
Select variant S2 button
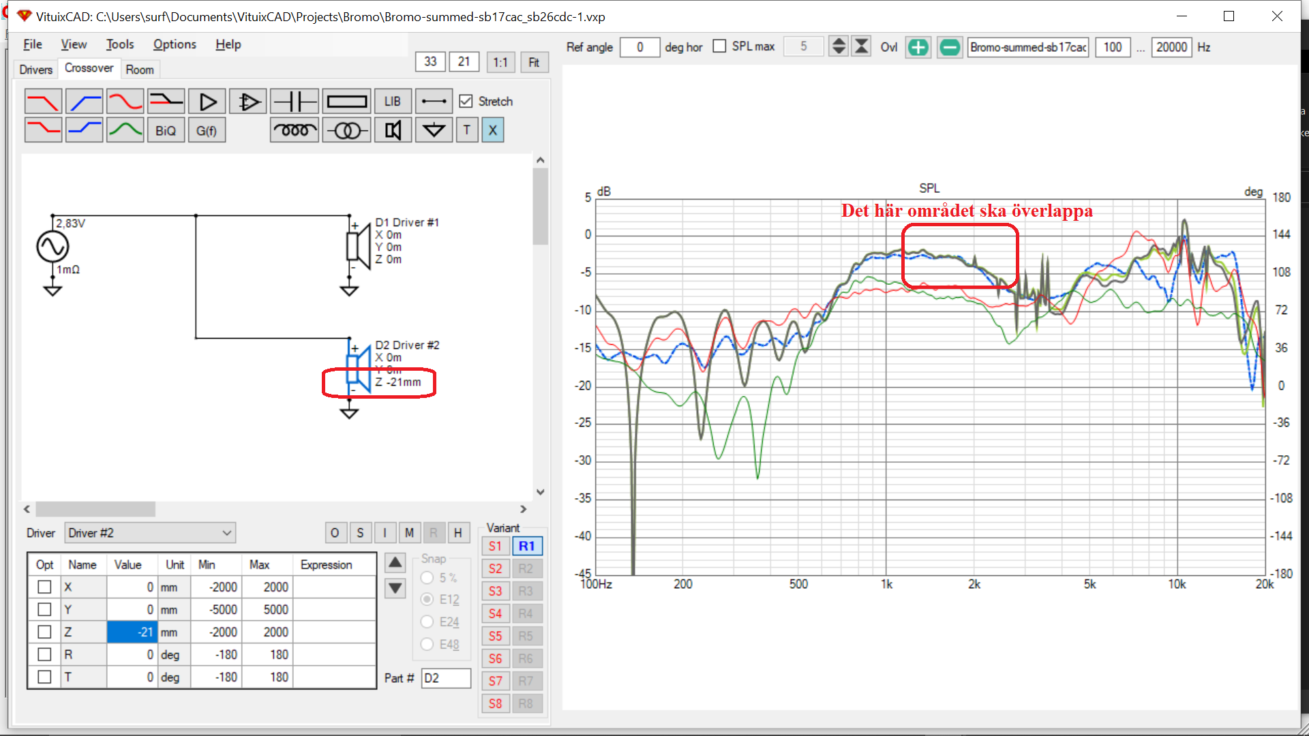(496, 568)
